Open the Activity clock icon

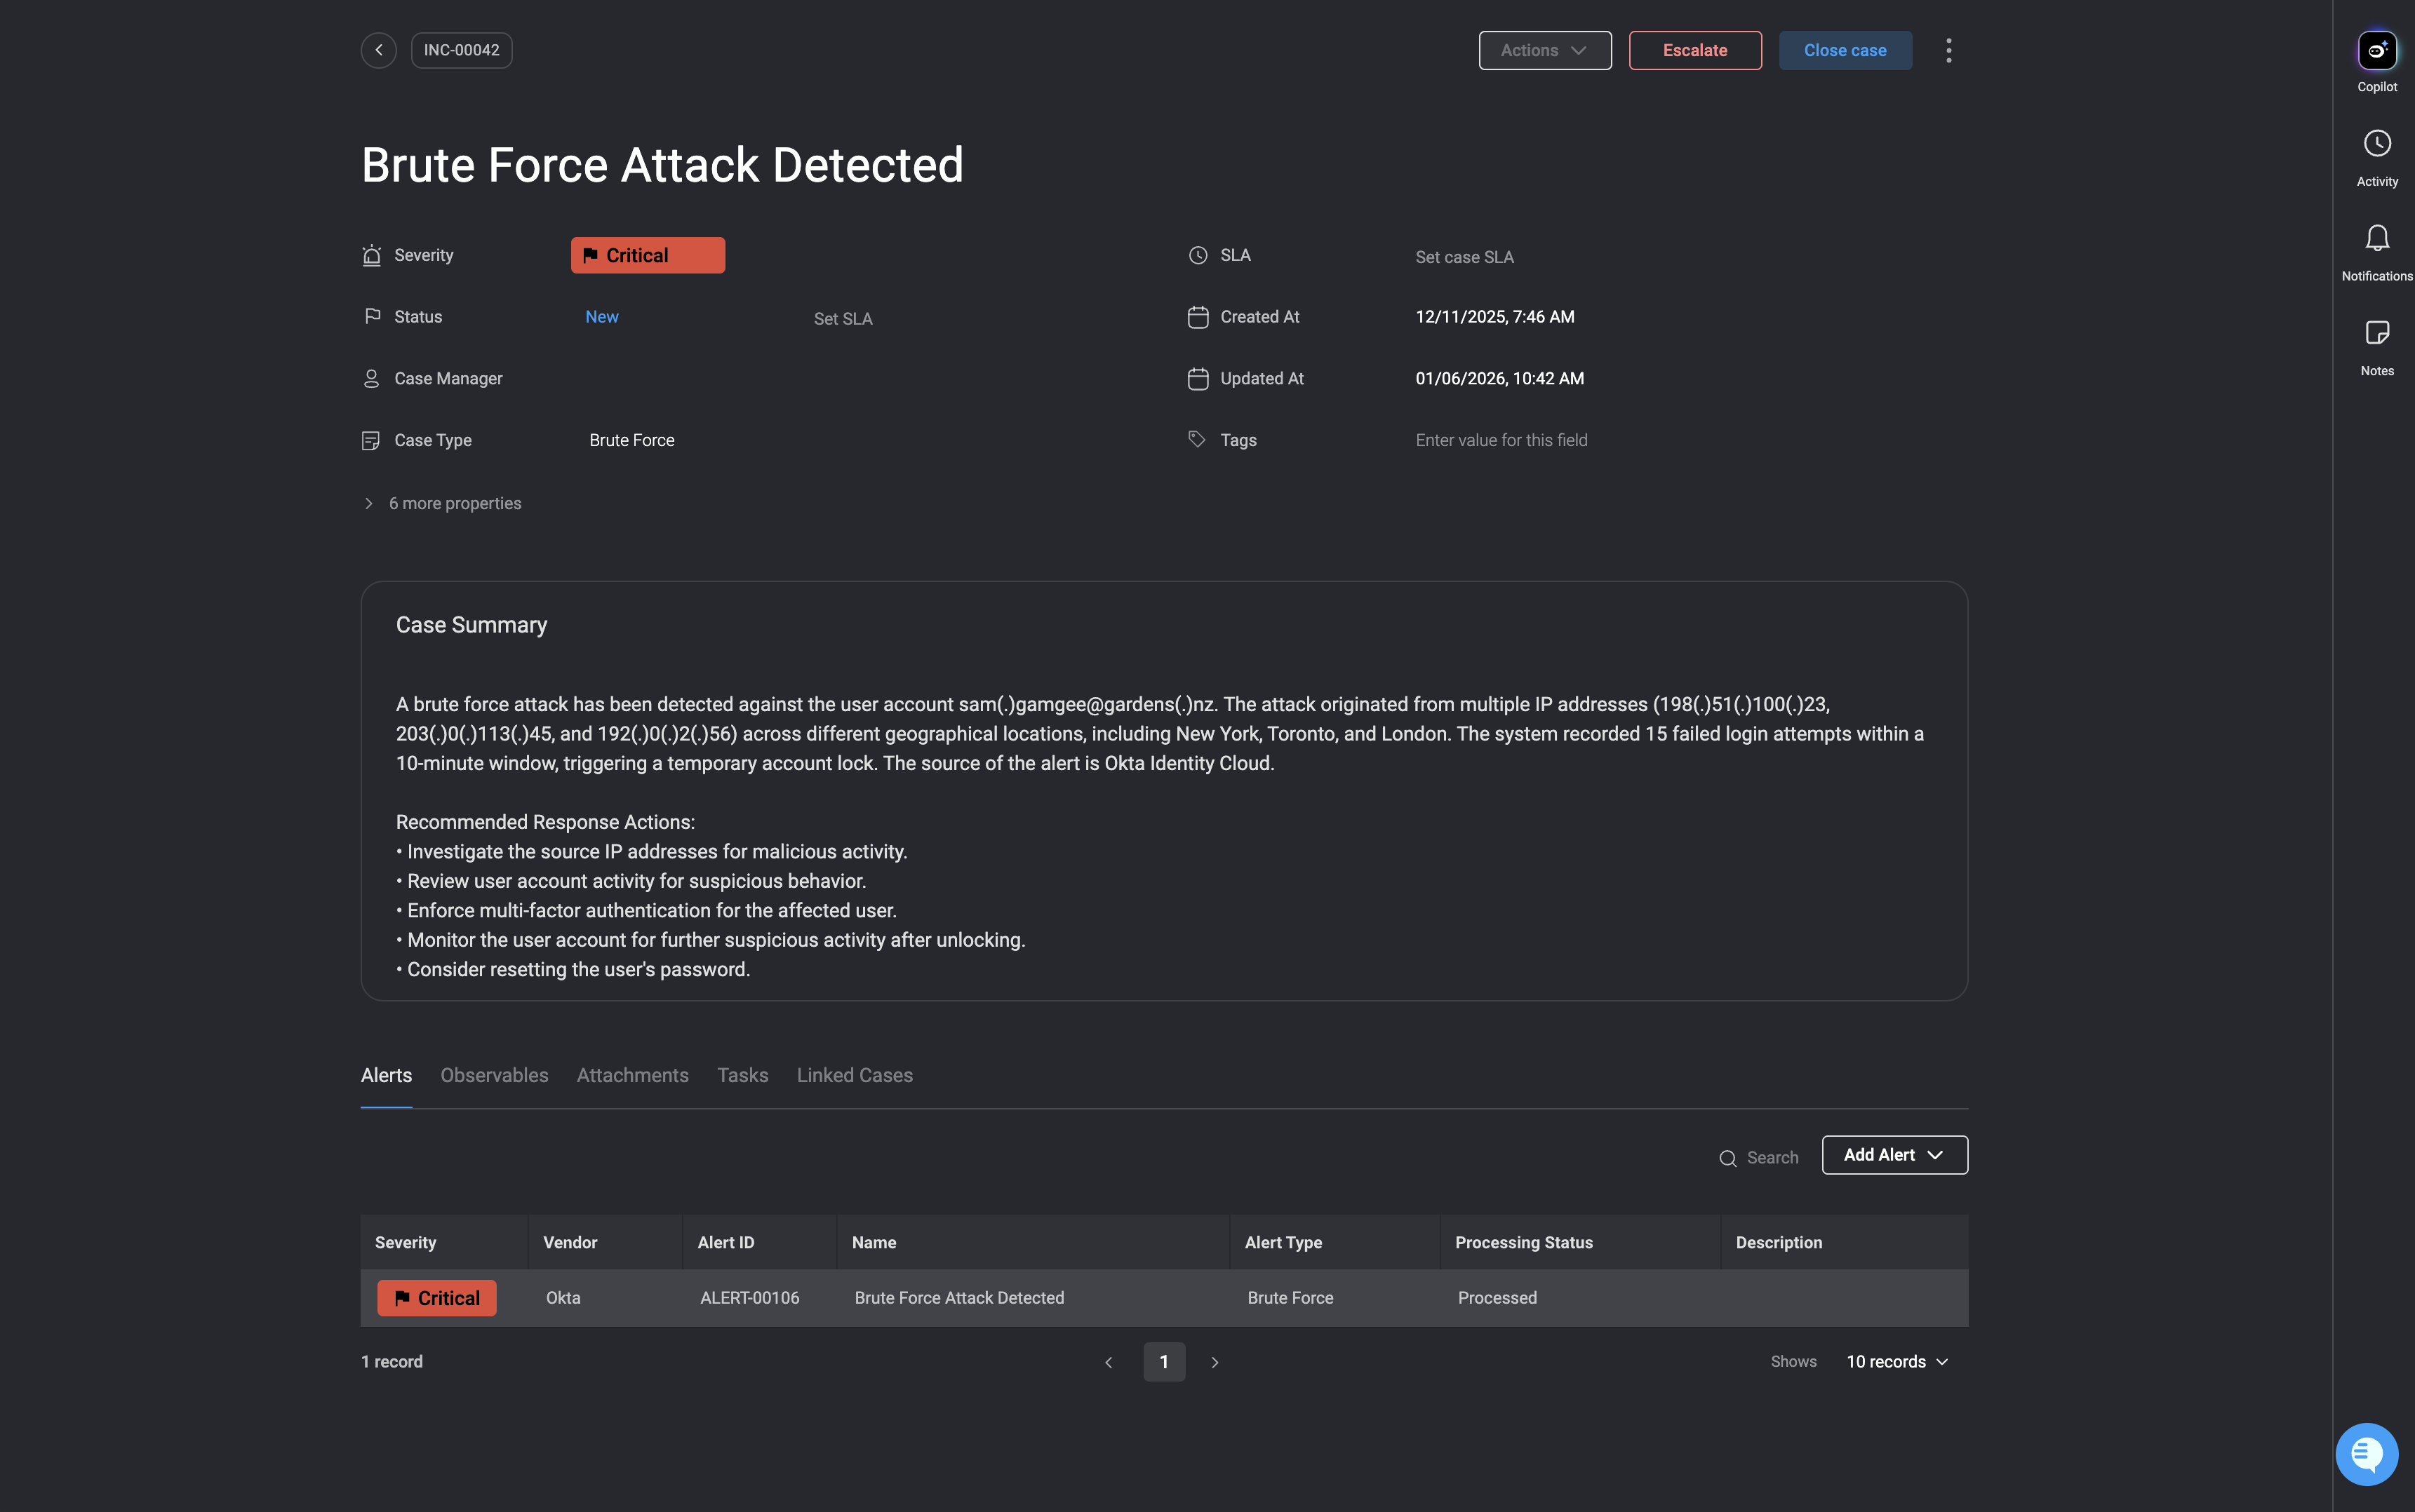pyautogui.click(x=2376, y=143)
